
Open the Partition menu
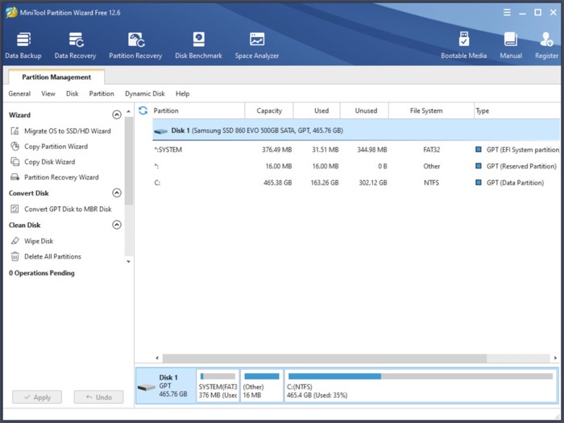point(102,93)
